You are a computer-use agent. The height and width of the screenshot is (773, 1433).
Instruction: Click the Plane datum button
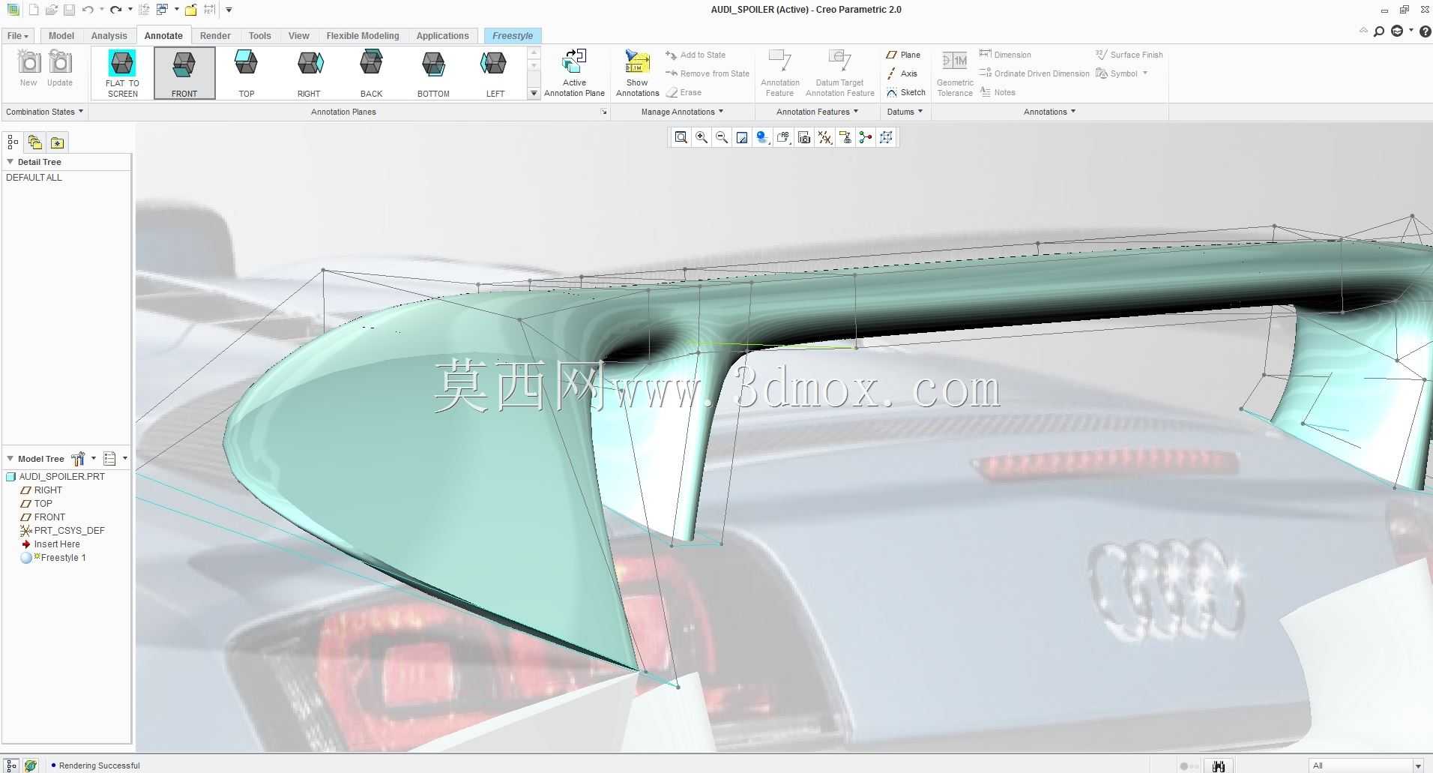tap(903, 55)
